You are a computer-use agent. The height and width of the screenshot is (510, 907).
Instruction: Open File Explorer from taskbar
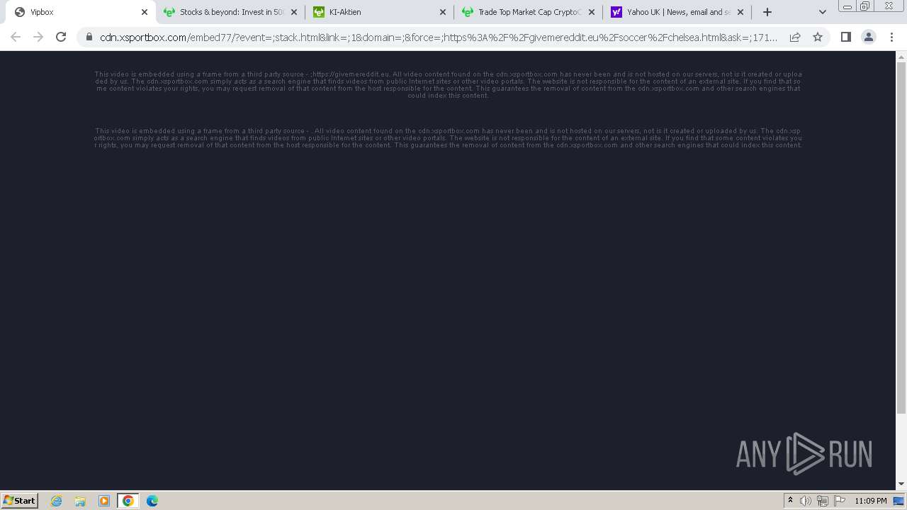point(80,501)
